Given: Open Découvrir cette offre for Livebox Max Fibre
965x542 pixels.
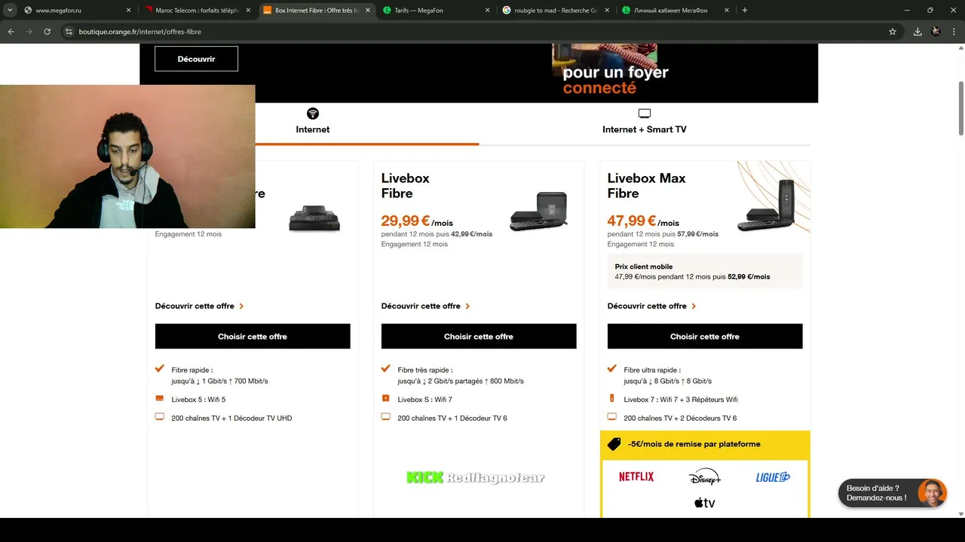Looking at the screenshot, I should point(651,306).
